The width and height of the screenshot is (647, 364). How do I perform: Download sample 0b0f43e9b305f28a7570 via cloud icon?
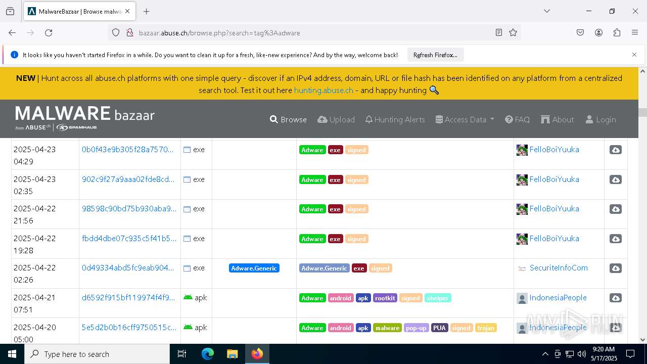pyautogui.click(x=615, y=150)
